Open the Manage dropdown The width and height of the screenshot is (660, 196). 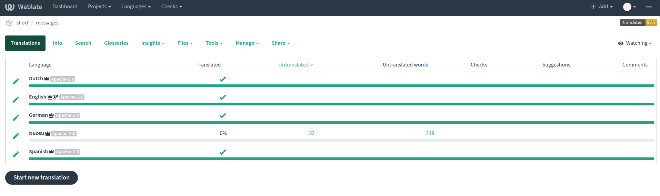point(247,43)
